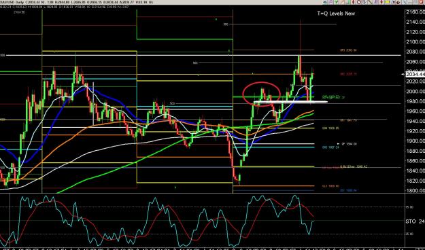Viewport: 425px width, 250px height.
Task: Click the 1940.00 price axis value
Action: [x=415, y=121]
